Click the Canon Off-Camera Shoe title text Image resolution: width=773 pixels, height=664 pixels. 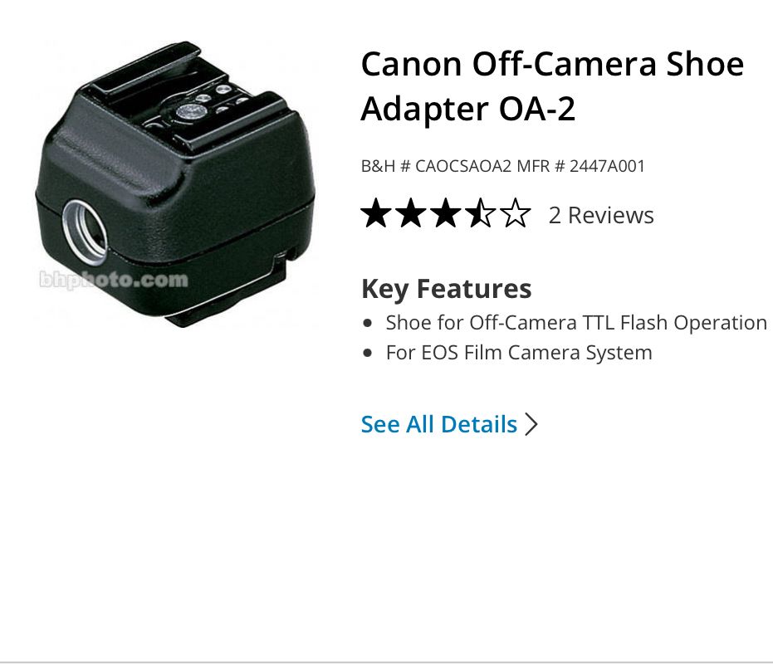coord(552,64)
